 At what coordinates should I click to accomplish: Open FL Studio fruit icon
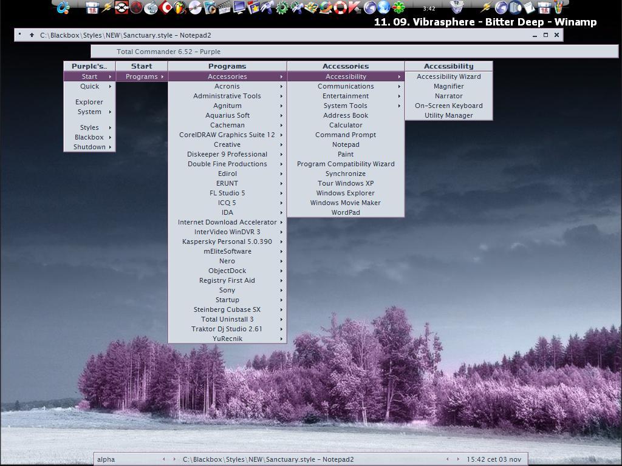[180, 7]
